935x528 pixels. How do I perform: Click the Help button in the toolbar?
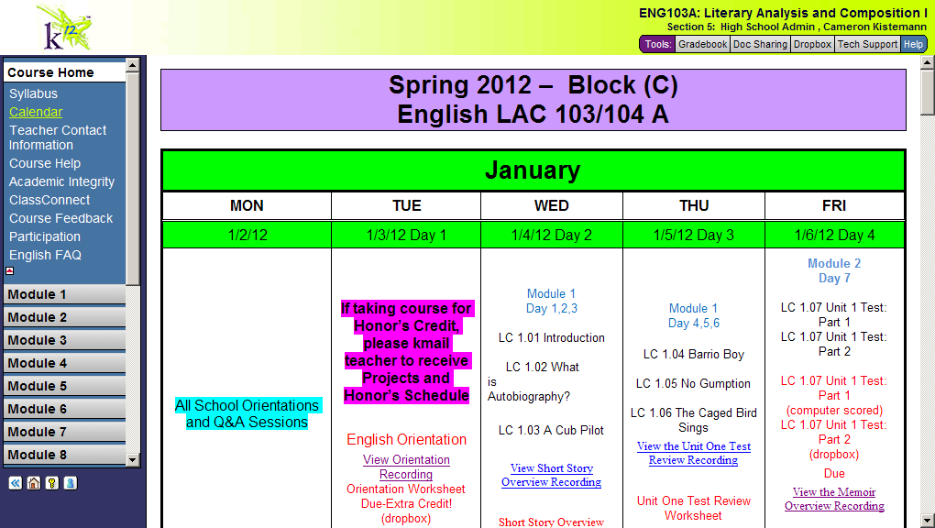tap(914, 44)
